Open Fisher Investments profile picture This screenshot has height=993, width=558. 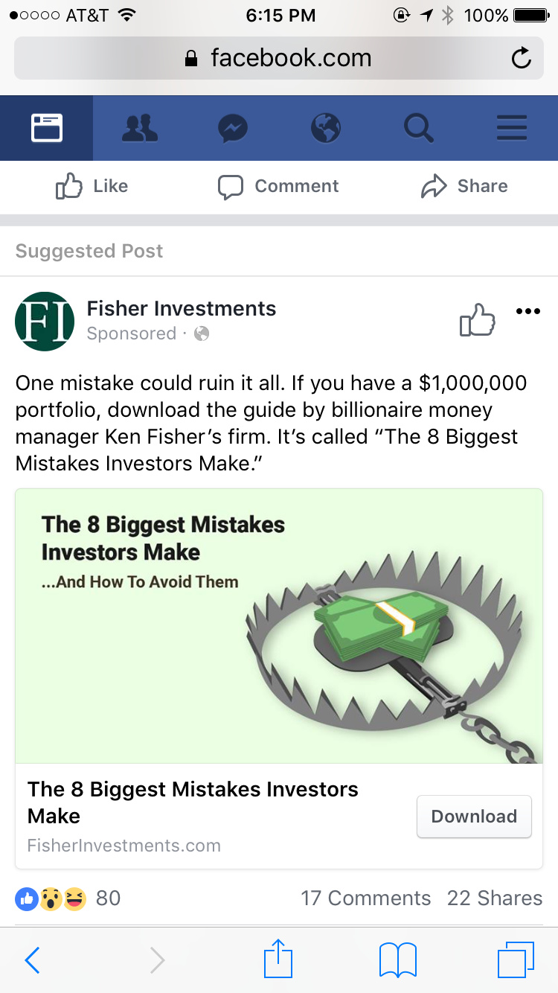pyautogui.click(x=45, y=321)
